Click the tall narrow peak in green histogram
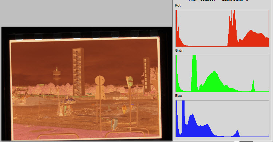273x142 pixels. click(x=194, y=73)
